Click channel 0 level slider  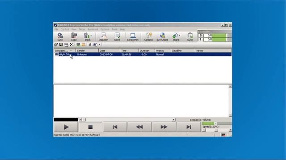(227, 36)
